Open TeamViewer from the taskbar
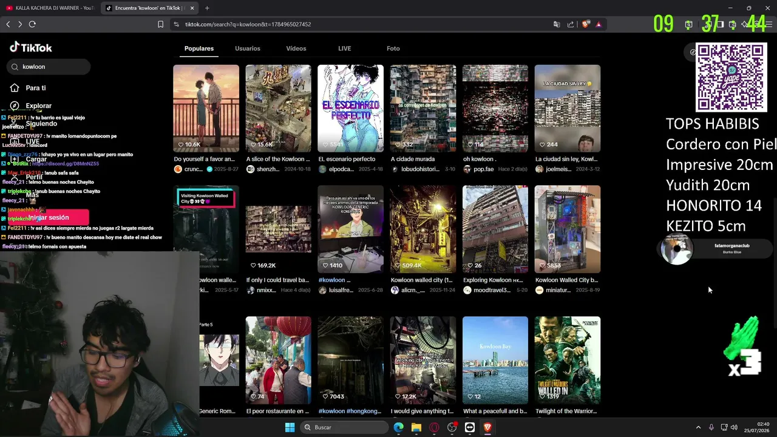Screen dimensions: 777x437 pyautogui.click(x=470, y=427)
